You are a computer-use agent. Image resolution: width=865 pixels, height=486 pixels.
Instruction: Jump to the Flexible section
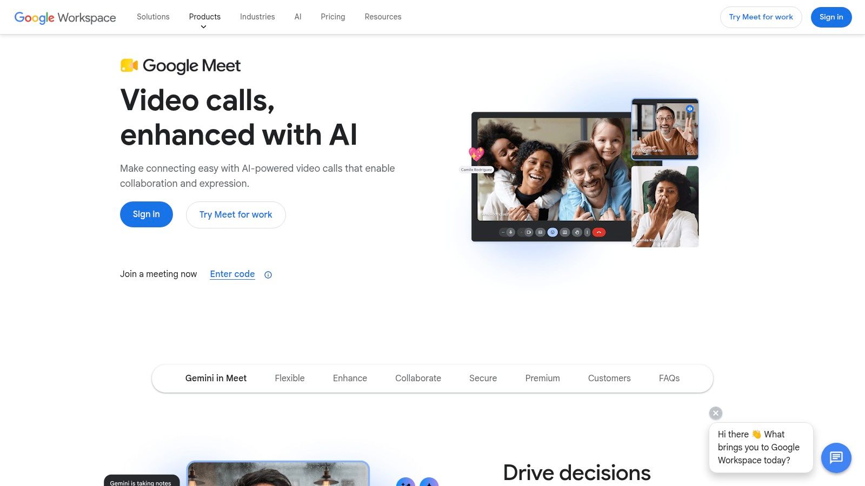pos(290,379)
